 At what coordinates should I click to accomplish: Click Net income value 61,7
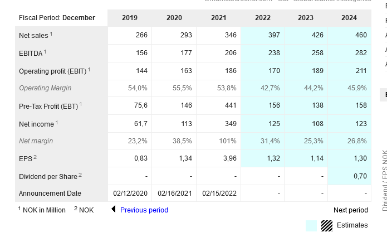pos(141,124)
